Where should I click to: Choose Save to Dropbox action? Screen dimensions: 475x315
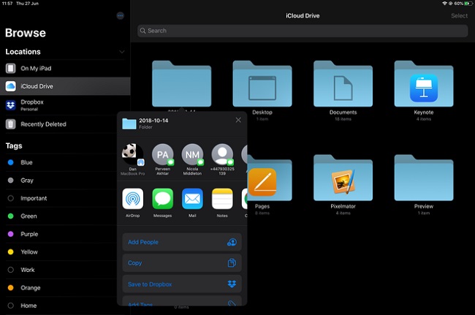pyautogui.click(x=182, y=284)
